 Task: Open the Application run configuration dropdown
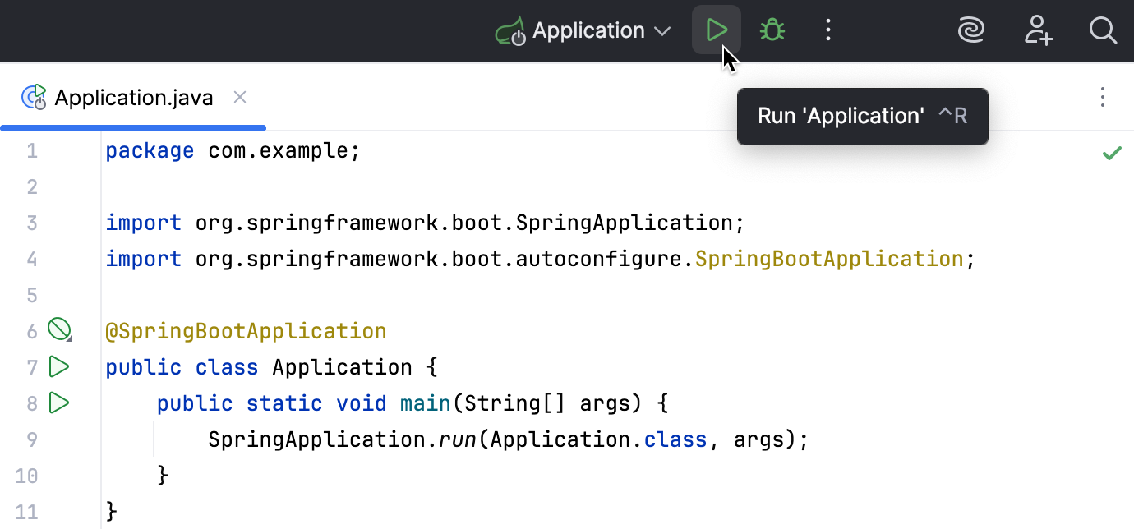(x=588, y=31)
